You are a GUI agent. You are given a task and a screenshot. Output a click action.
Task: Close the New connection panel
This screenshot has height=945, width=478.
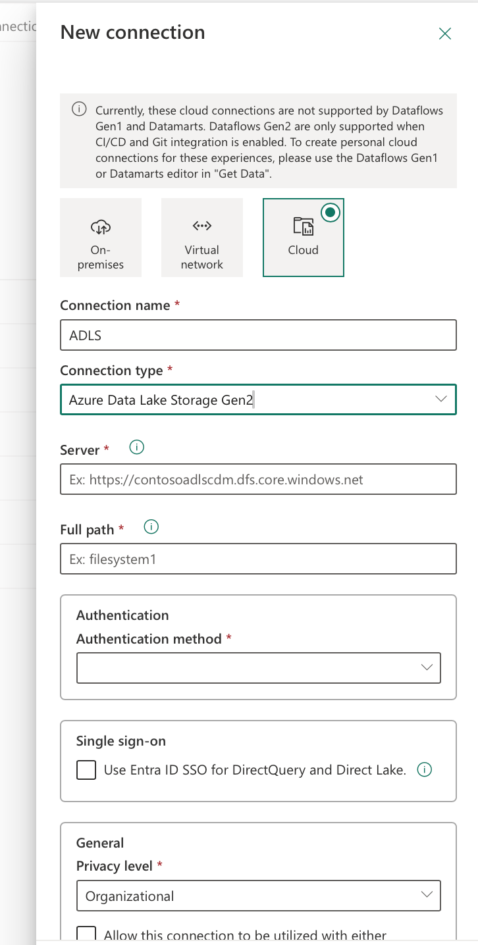[445, 34]
